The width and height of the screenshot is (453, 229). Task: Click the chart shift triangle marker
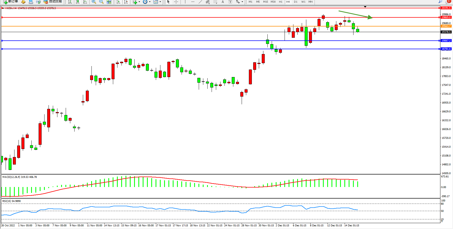pyautogui.click(x=365, y=7)
